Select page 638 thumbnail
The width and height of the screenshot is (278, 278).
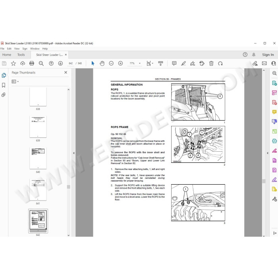38,97
